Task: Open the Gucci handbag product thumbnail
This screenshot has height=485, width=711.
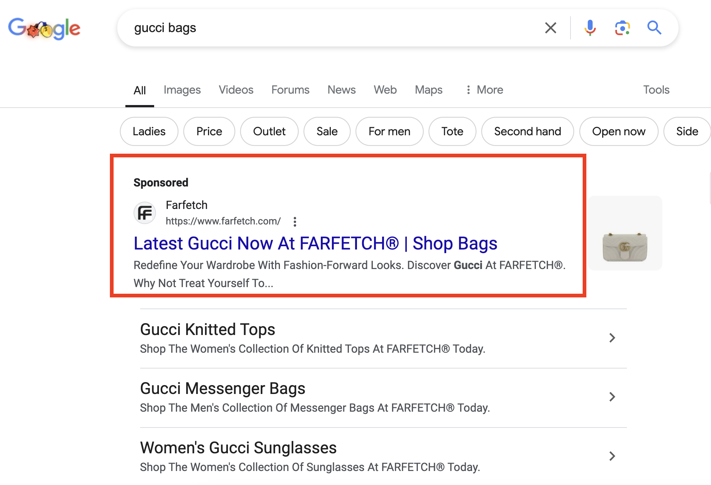Action: (x=625, y=233)
